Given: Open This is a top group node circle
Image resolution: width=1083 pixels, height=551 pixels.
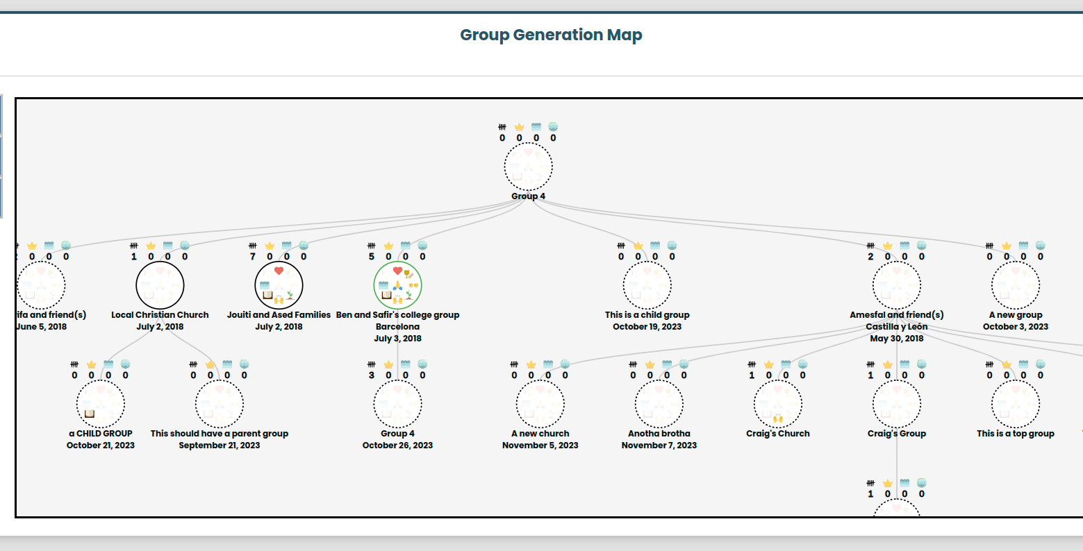Looking at the screenshot, I should click(1015, 404).
